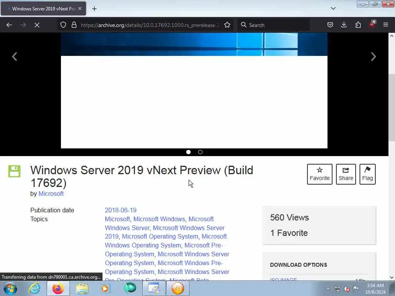The image size is (395, 296).
Task: Open network tray icon
Action: pos(337,289)
